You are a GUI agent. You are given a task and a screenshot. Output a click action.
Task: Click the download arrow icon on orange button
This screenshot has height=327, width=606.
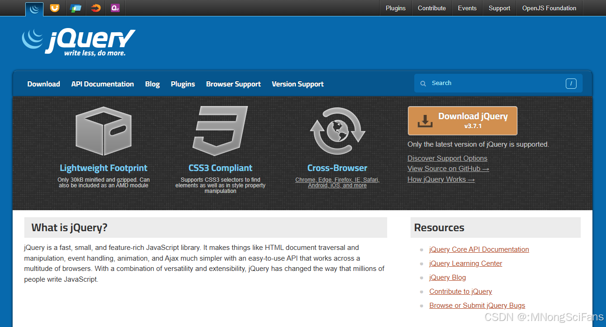pyautogui.click(x=425, y=121)
